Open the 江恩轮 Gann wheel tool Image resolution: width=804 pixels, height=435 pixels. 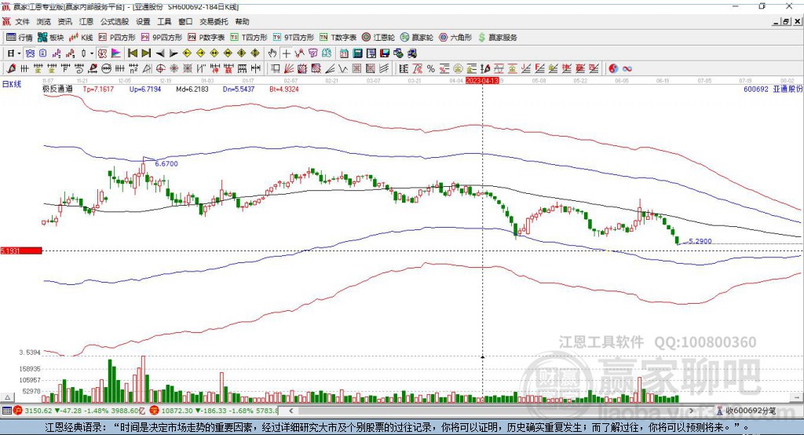(378, 38)
